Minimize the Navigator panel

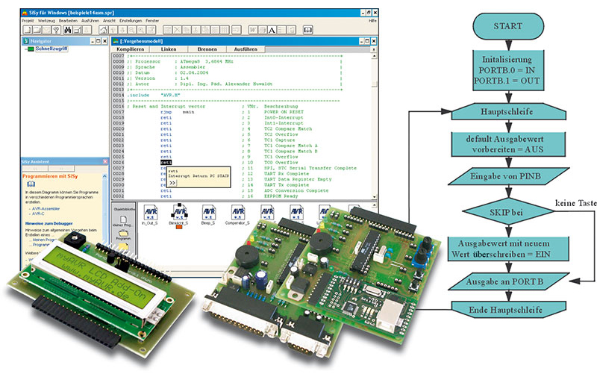pos(93,41)
